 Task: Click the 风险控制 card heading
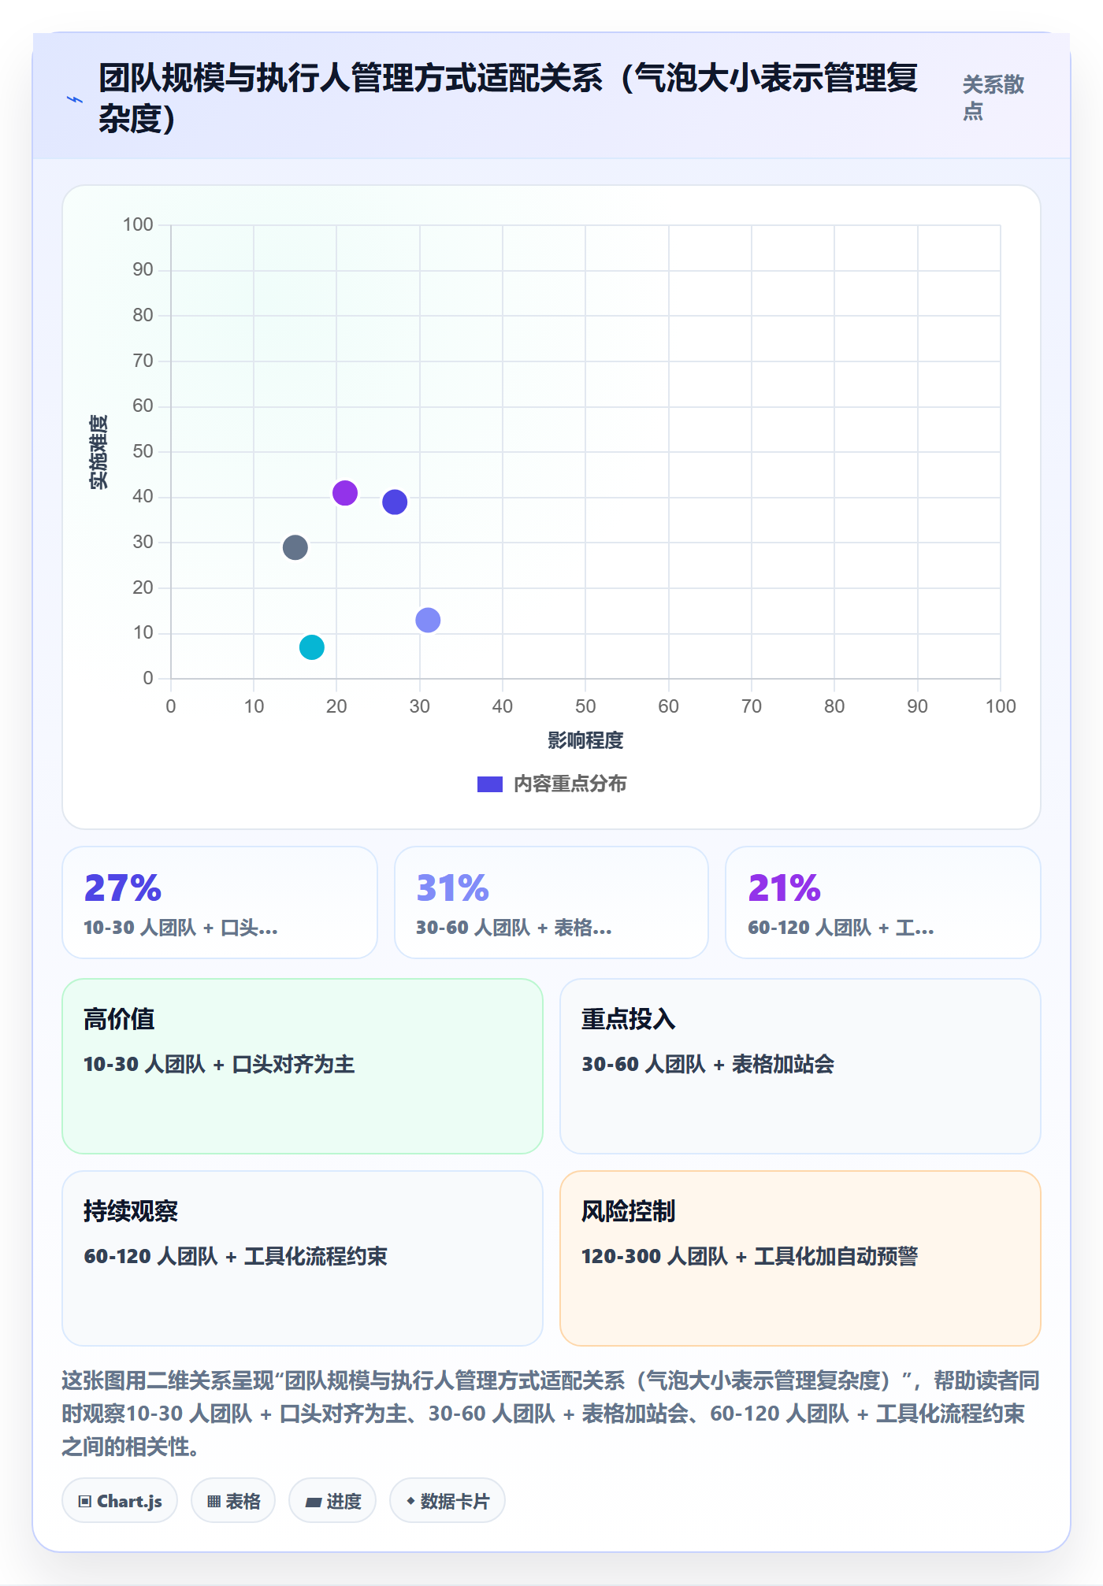[629, 1211]
